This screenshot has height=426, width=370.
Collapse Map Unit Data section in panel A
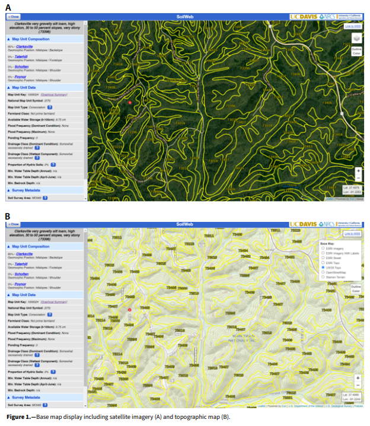[45, 87]
